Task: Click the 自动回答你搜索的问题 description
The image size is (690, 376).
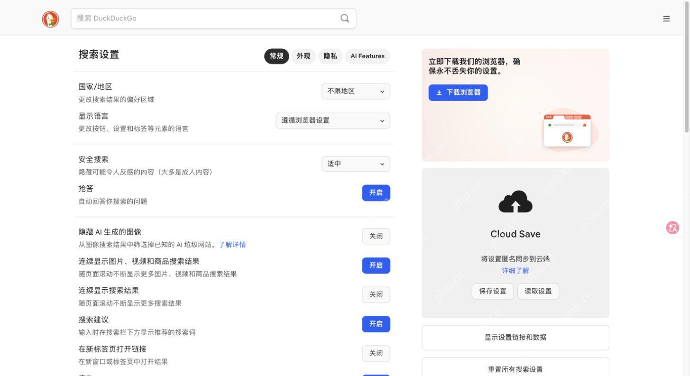Action: point(113,202)
